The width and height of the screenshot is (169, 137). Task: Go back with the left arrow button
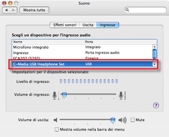pyautogui.click(x=6, y=10)
